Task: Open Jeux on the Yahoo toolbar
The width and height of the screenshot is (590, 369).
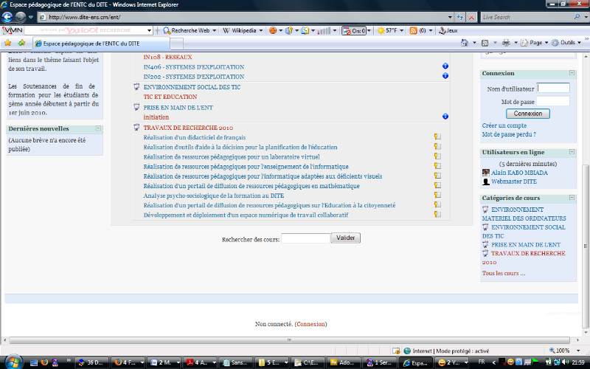Action: tap(448, 30)
